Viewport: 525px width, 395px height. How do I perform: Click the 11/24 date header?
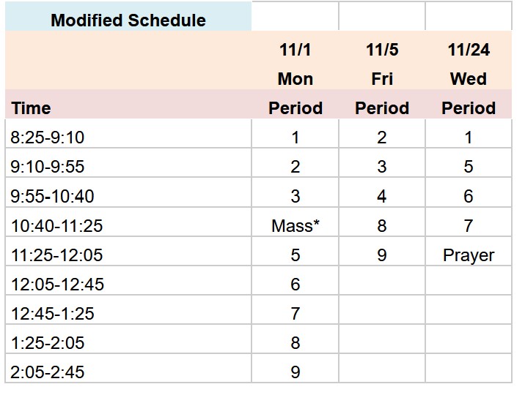tap(468, 50)
